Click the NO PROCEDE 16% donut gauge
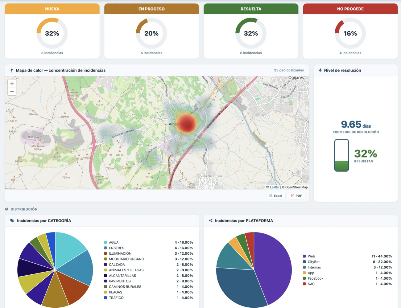The image size is (401, 308). click(350, 33)
